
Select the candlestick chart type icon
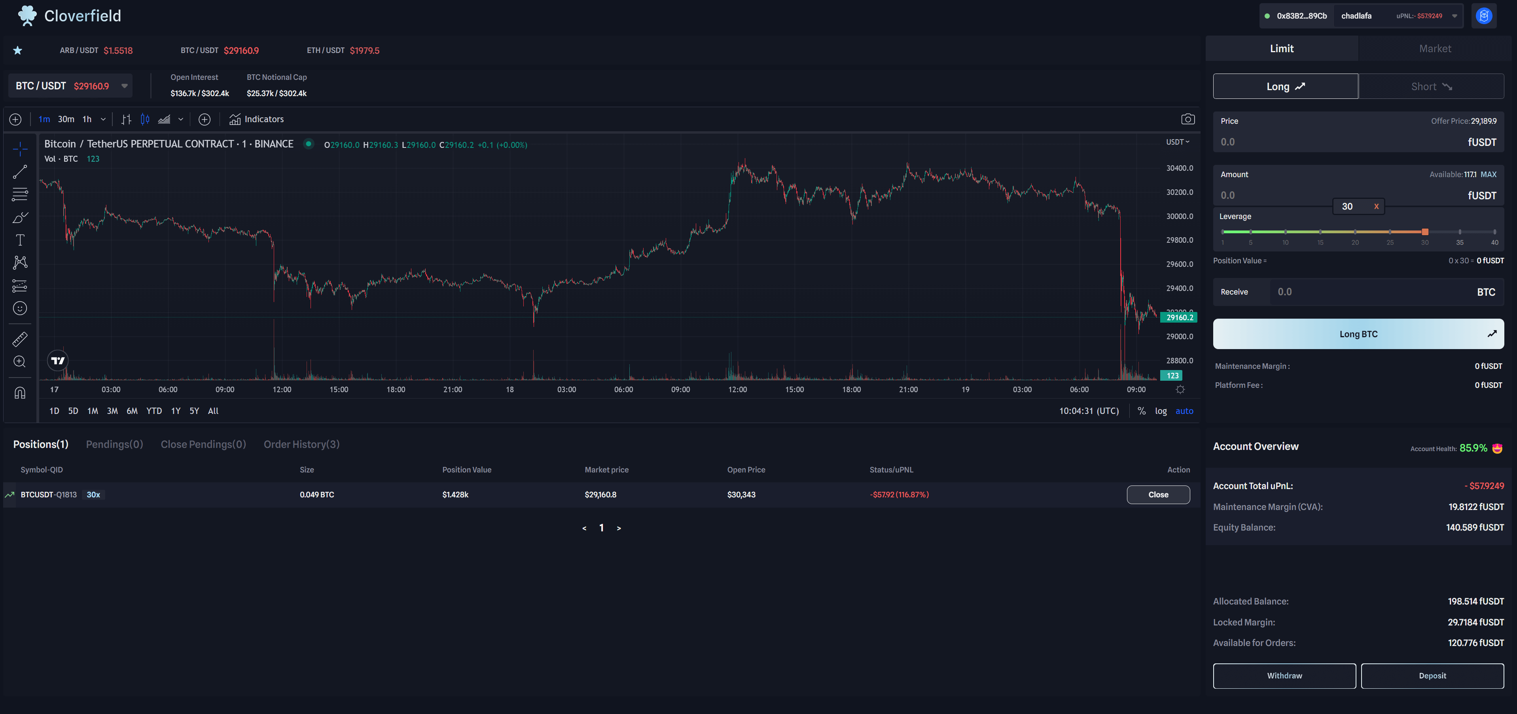[x=145, y=119]
